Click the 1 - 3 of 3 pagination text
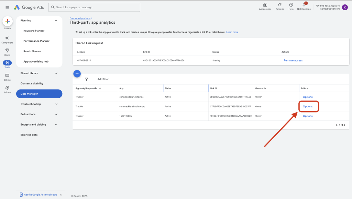The width and height of the screenshot is (352, 199). click(340, 125)
